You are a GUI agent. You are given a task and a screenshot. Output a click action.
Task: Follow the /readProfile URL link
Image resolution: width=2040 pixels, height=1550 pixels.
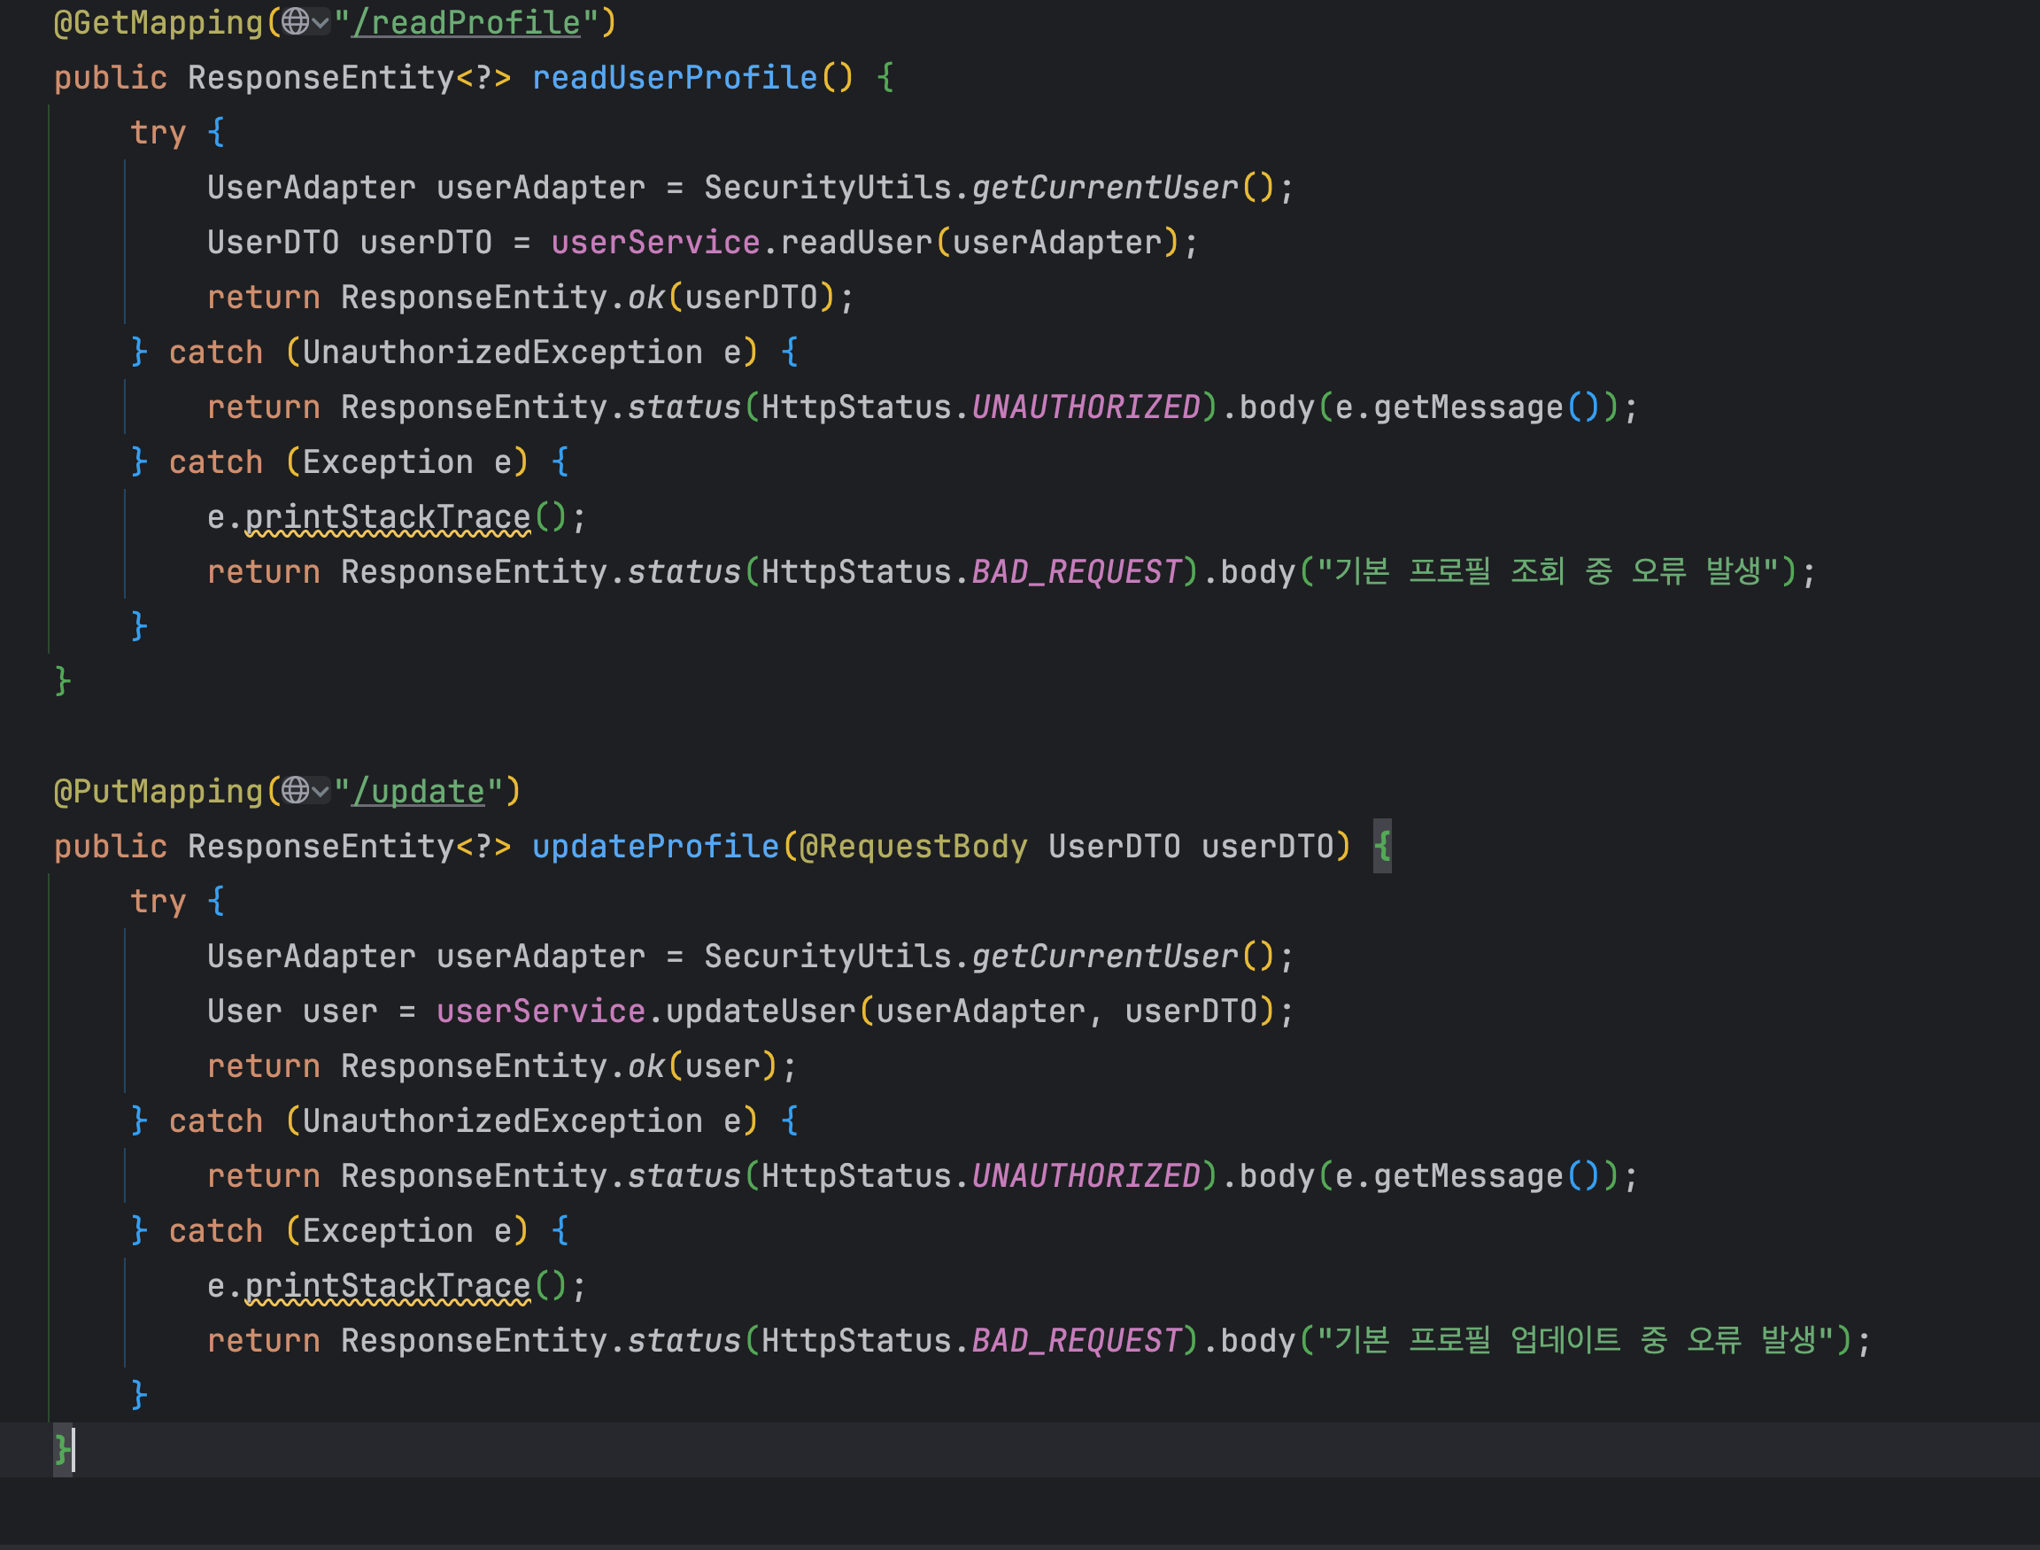tap(466, 23)
